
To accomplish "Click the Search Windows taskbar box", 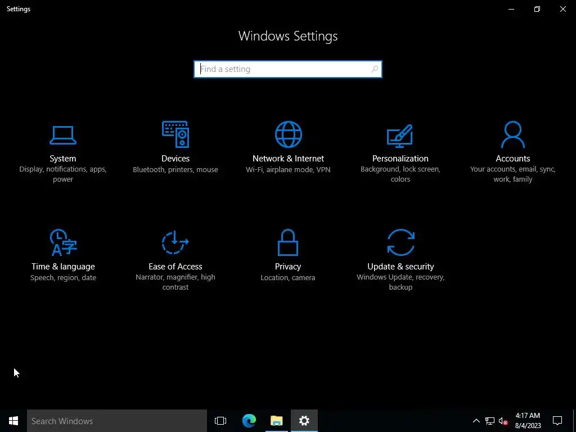I will click(x=117, y=421).
